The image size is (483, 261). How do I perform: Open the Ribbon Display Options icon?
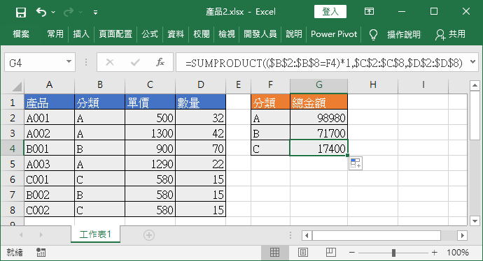coord(369,12)
